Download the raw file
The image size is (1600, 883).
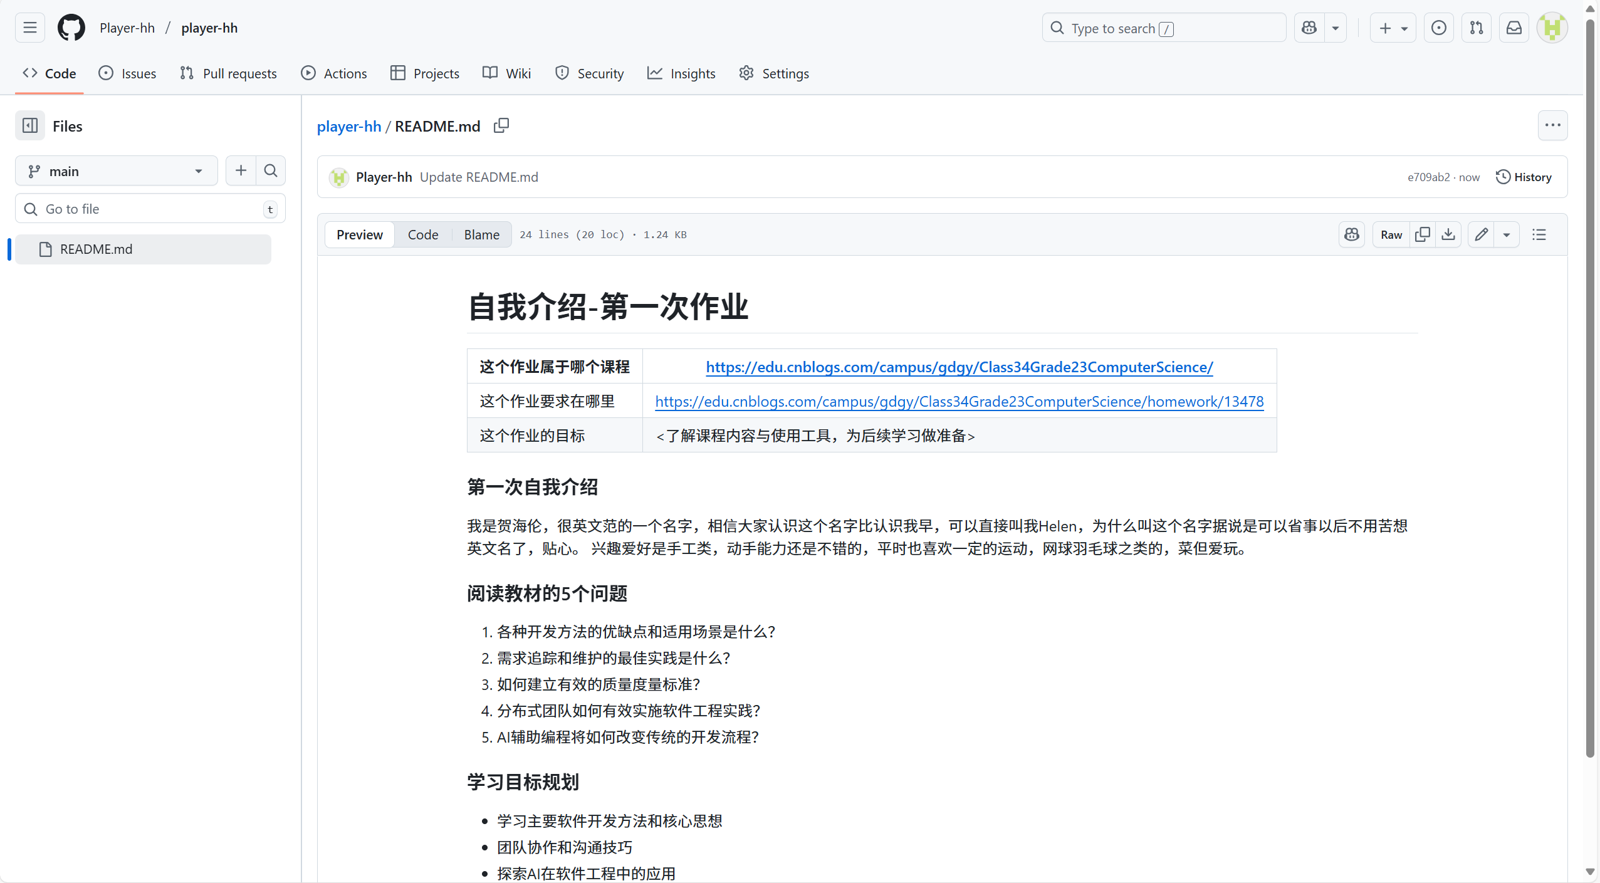pyautogui.click(x=1448, y=234)
